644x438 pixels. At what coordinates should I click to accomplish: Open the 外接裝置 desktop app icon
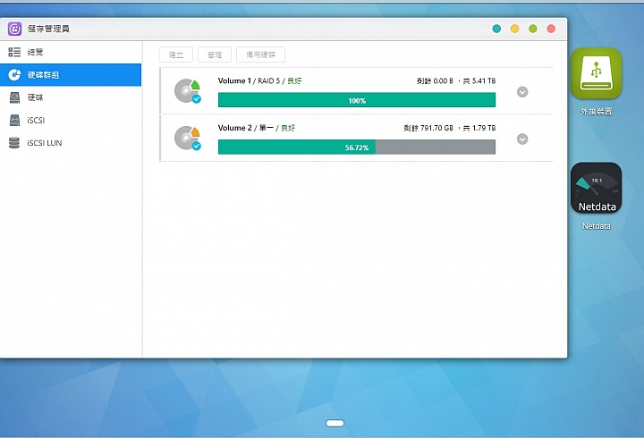point(596,73)
